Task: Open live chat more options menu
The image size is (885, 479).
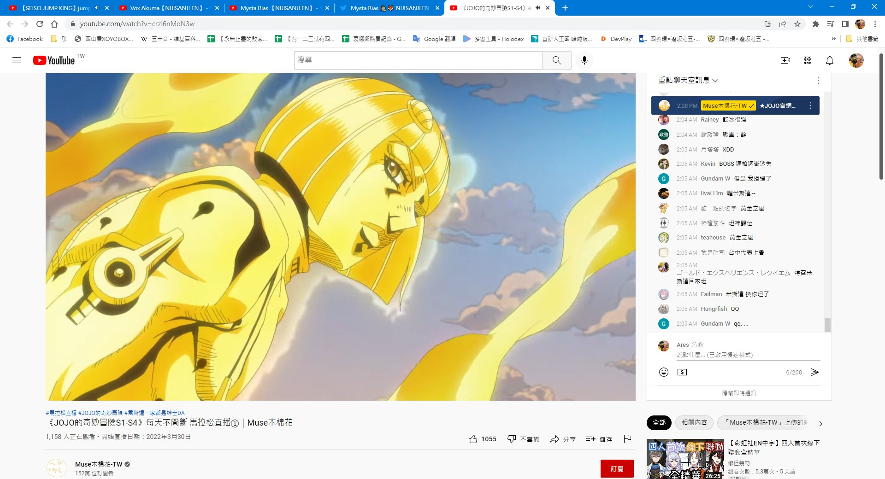Action: [x=819, y=81]
